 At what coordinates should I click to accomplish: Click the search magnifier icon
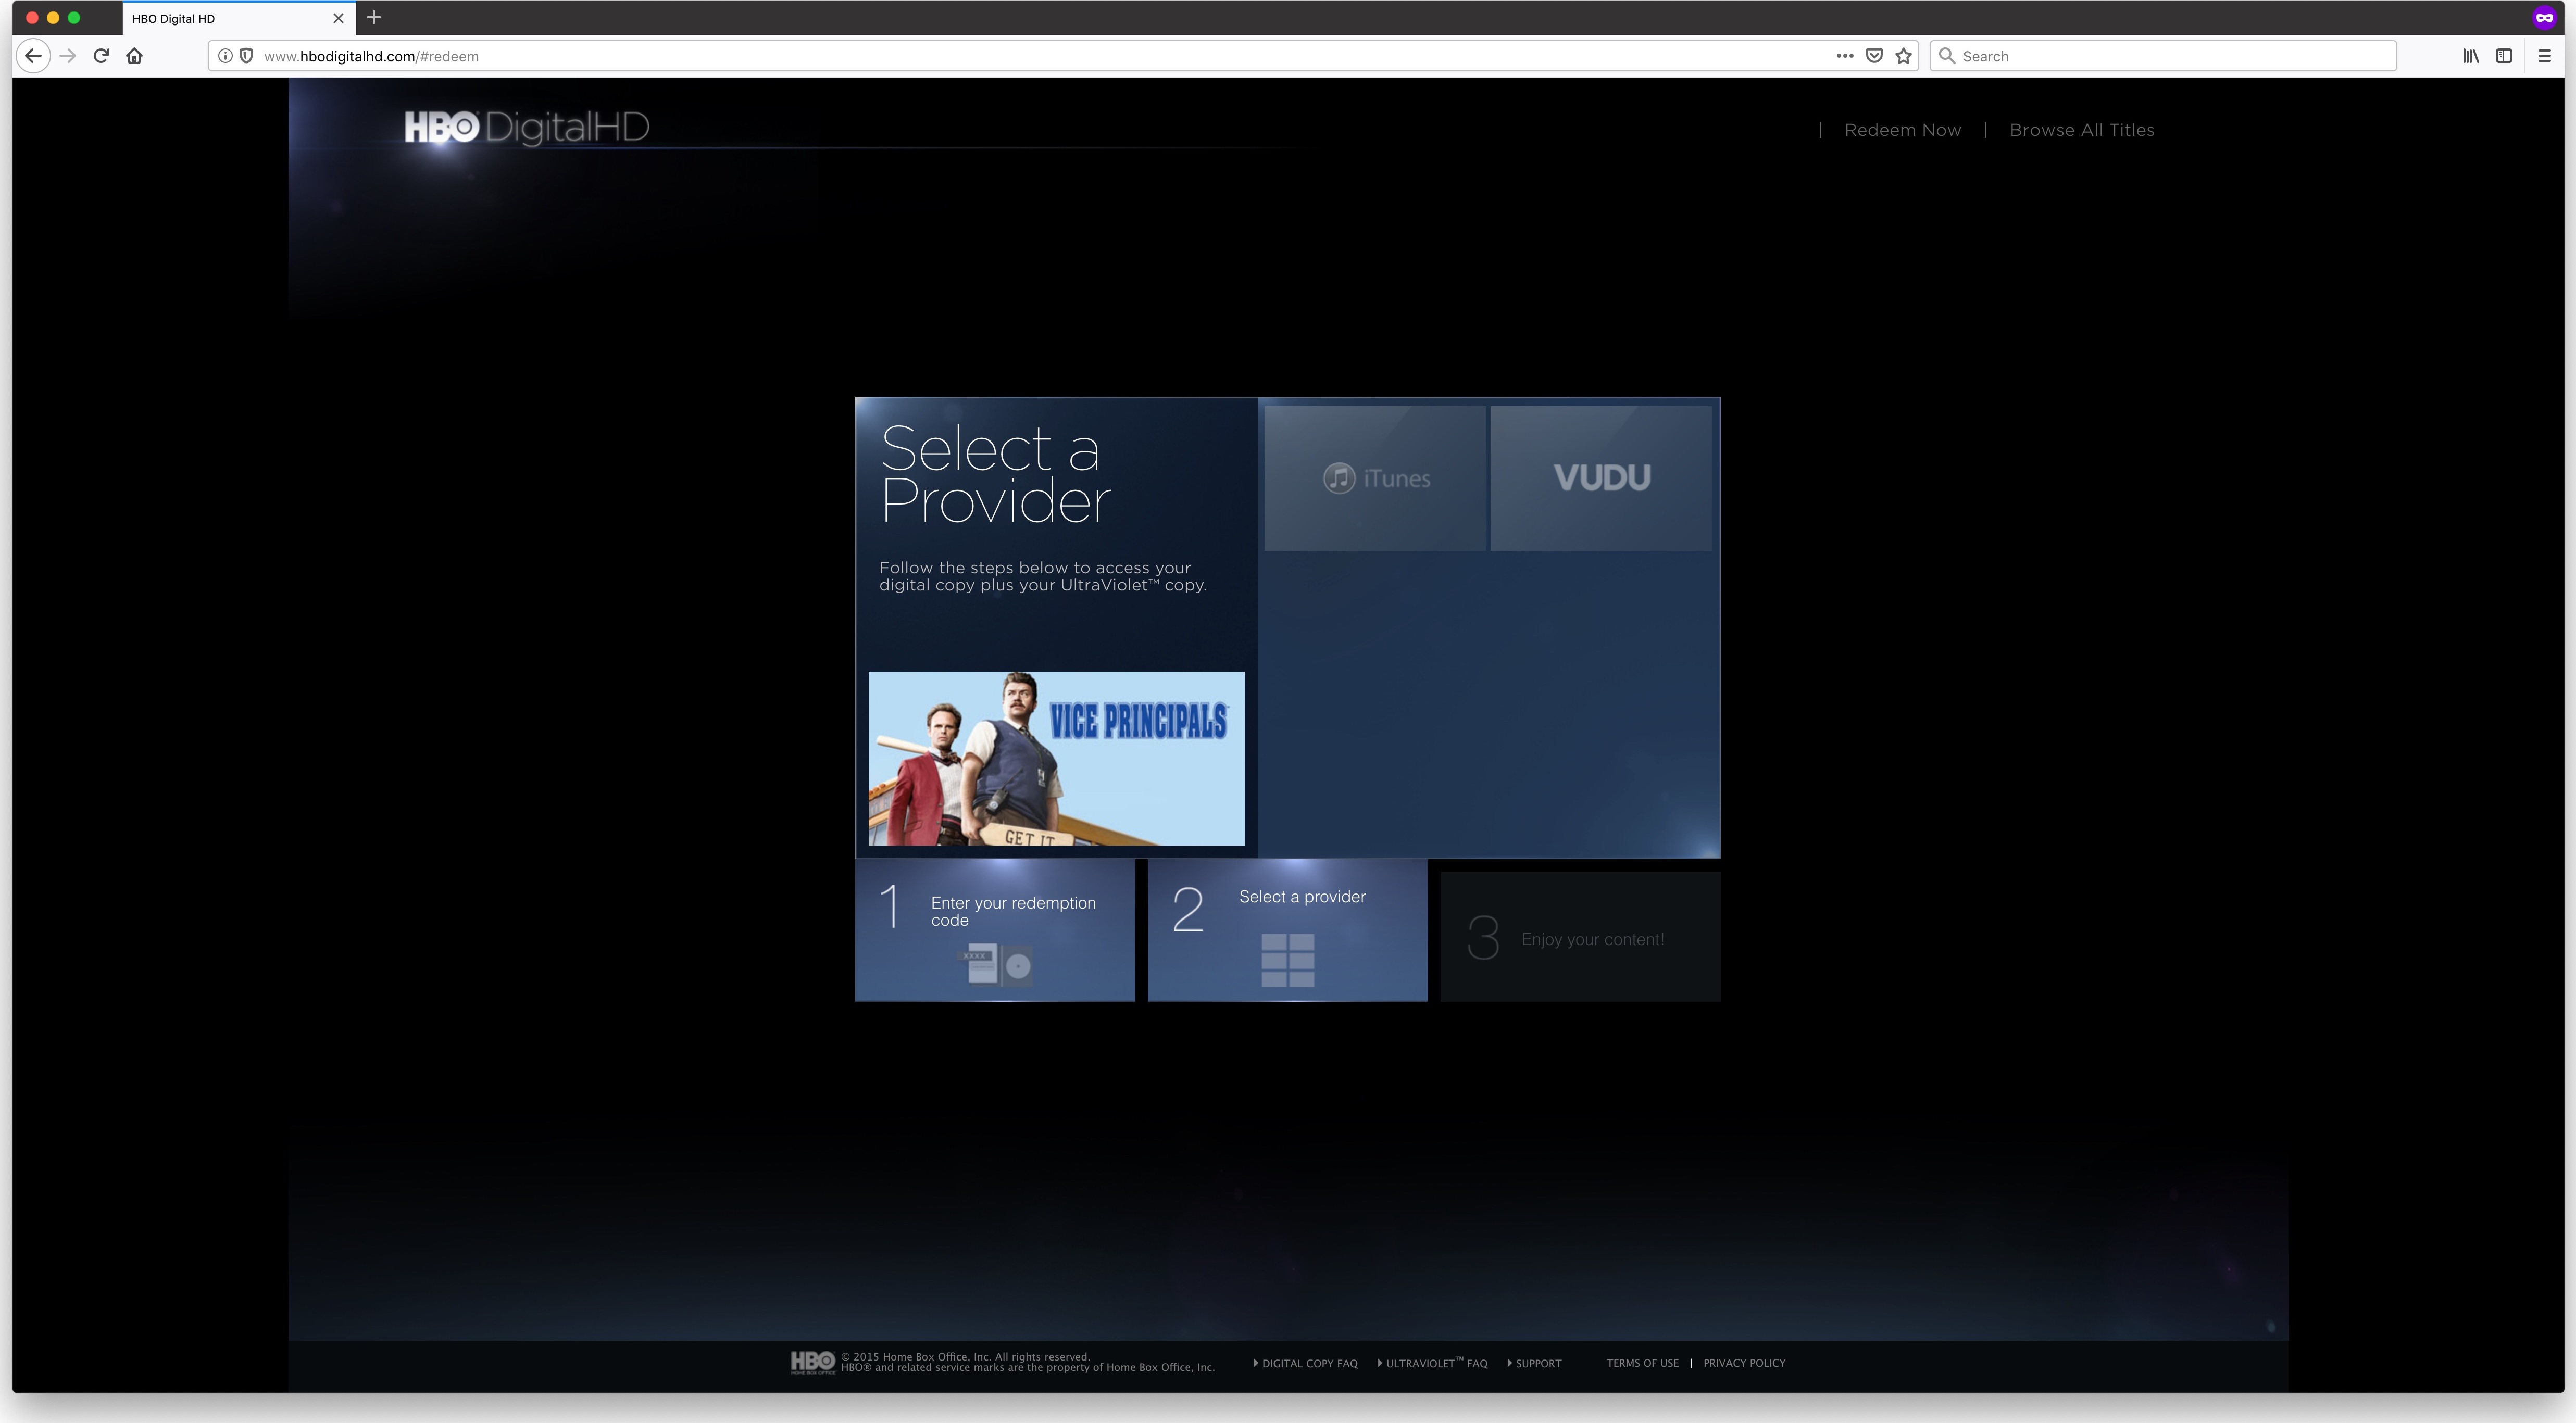click(1947, 56)
